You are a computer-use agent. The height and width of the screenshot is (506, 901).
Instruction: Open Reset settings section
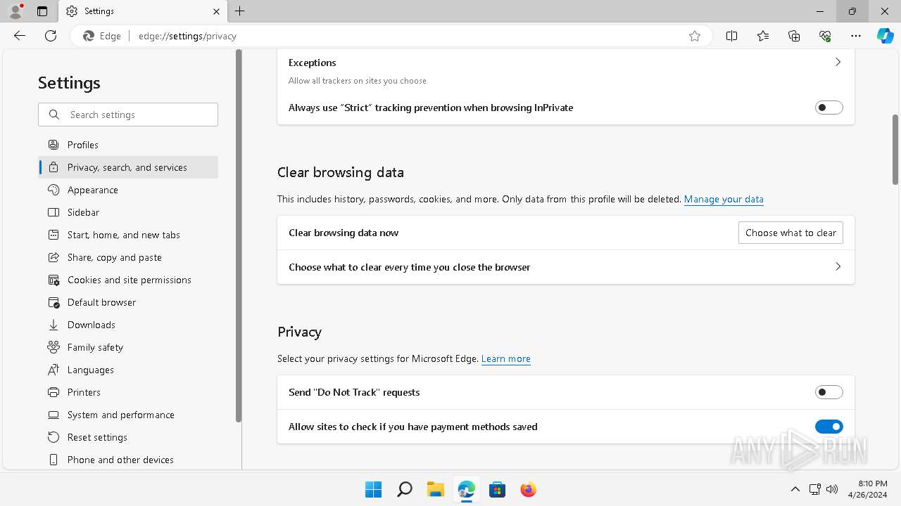tap(128, 437)
